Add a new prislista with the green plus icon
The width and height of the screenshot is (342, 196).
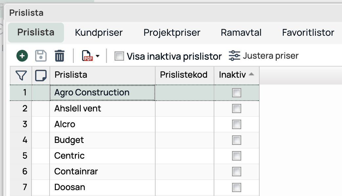point(21,56)
